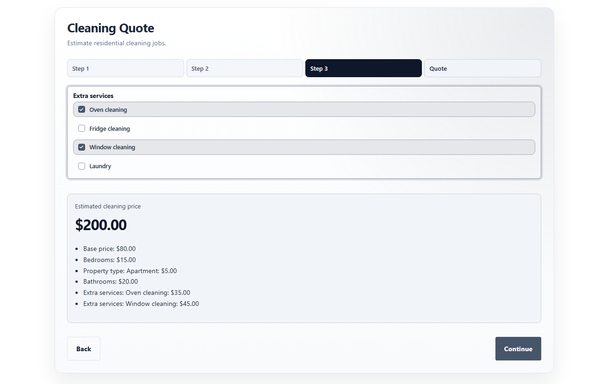Screen dimensions: 606x384
Task: Select the $200.00 estimated total
Action: [101, 225]
